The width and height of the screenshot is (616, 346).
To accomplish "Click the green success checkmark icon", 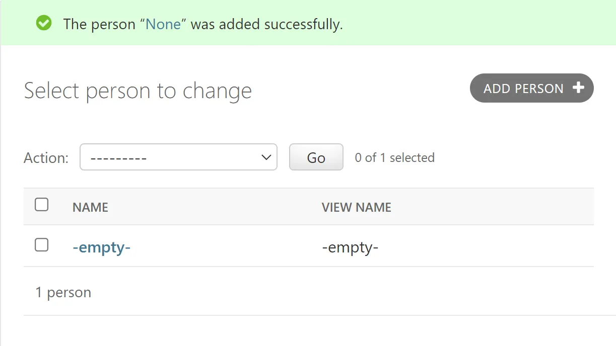I will click(x=44, y=23).
